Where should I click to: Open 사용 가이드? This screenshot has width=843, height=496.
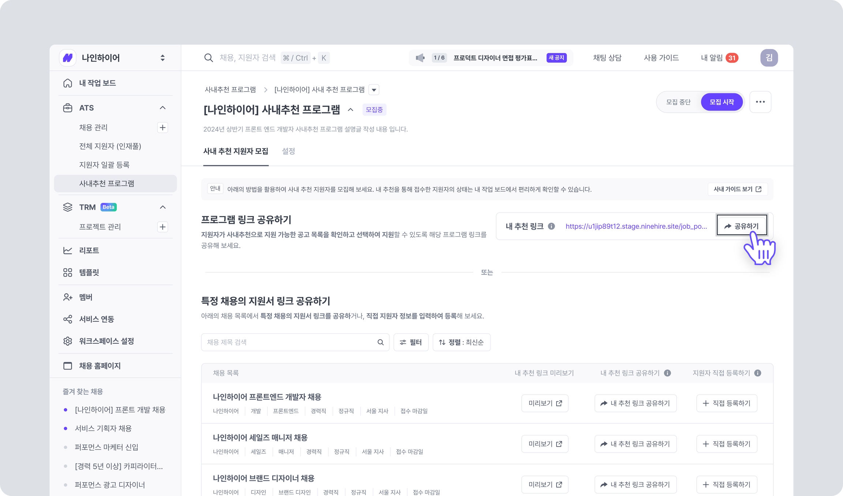[661, 58]
